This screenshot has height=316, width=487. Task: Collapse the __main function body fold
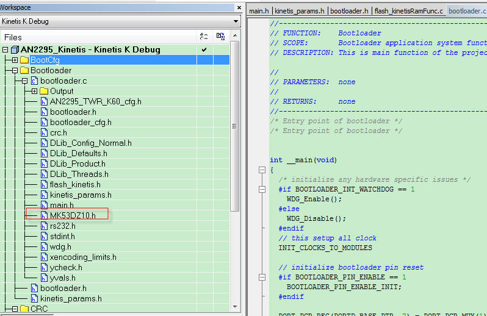tap(262, 170)
